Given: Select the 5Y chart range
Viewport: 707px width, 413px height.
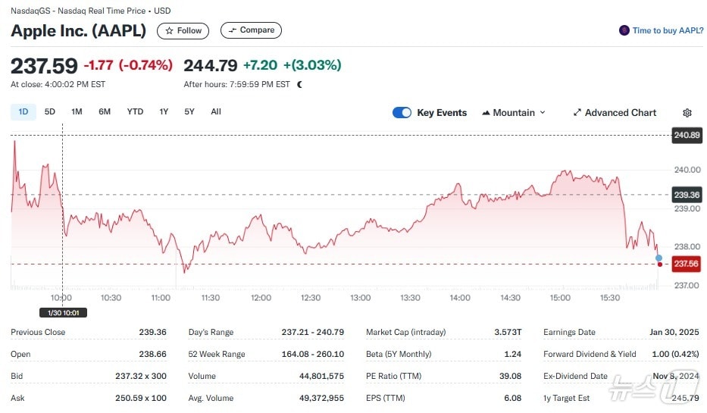Looking at the screenshot, I should click(189, 112).
